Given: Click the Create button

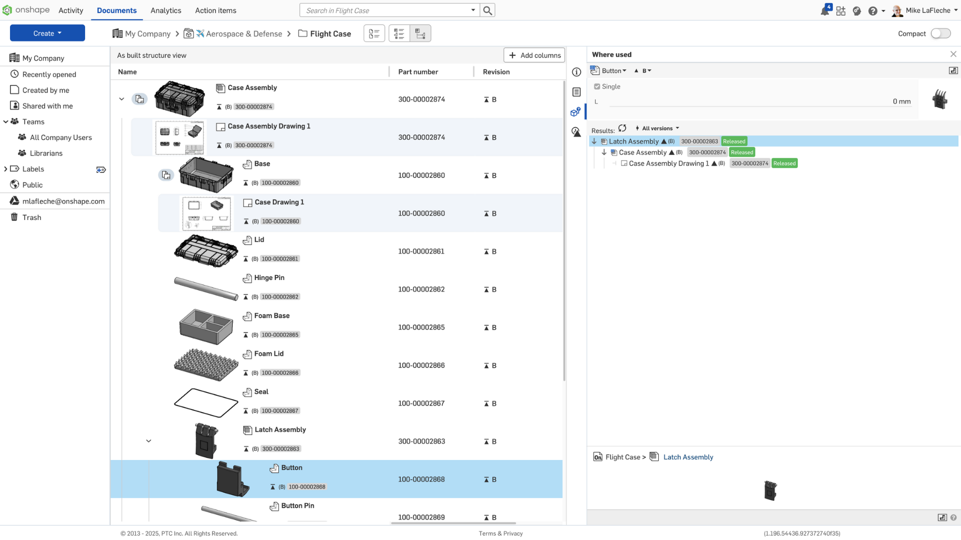Looking at the screenshot, I should tap(47, 33).
